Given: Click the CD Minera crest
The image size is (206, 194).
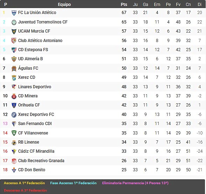Looking at the screenshot, I should click(x=14, y=96).
